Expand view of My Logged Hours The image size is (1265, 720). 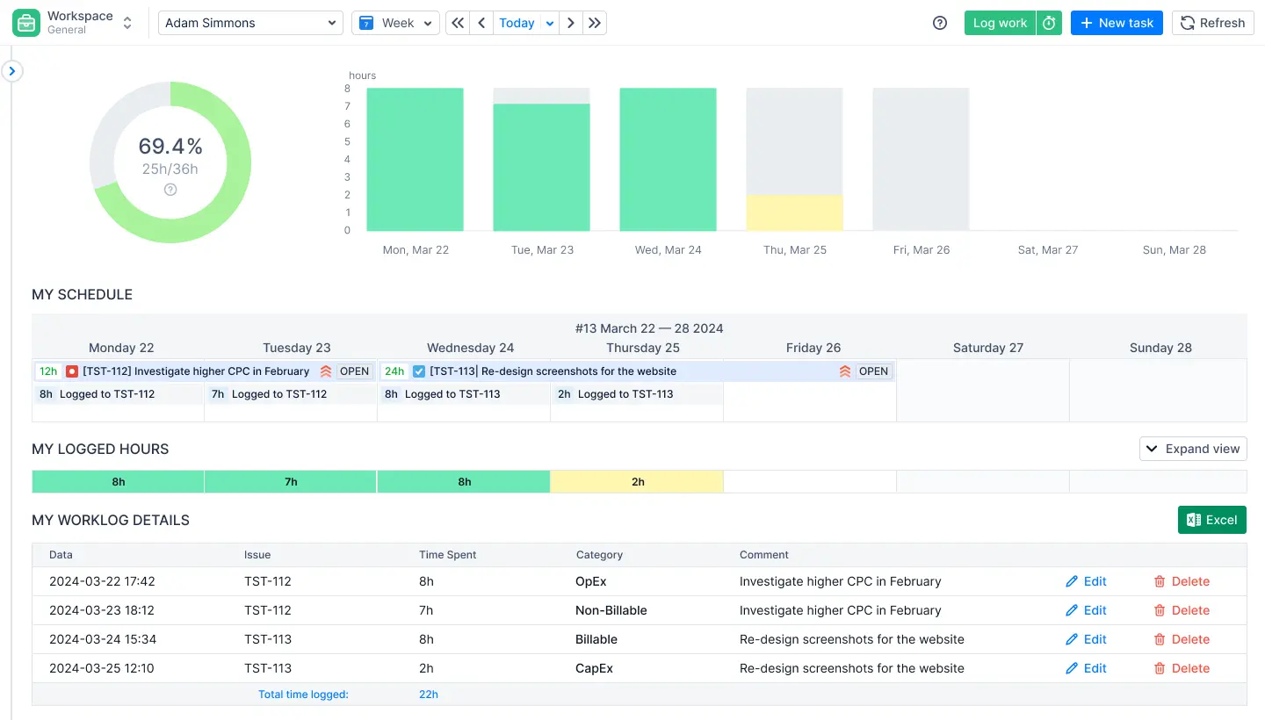1193,449
